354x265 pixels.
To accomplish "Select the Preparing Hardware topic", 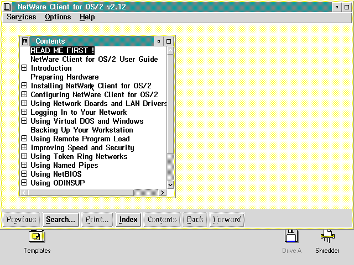I will [64, 77].
